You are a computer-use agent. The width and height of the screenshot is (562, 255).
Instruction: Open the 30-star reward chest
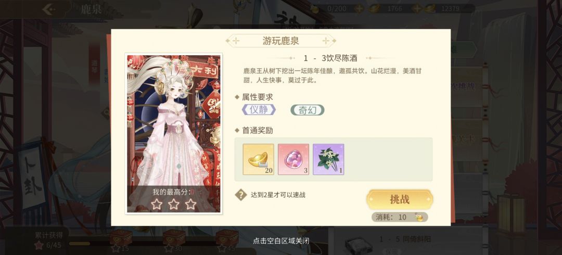(x=174, y=238)
